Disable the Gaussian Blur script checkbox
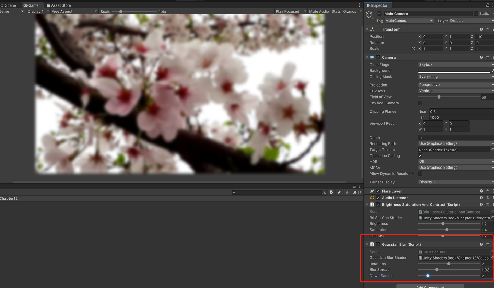 pos(378,244)
